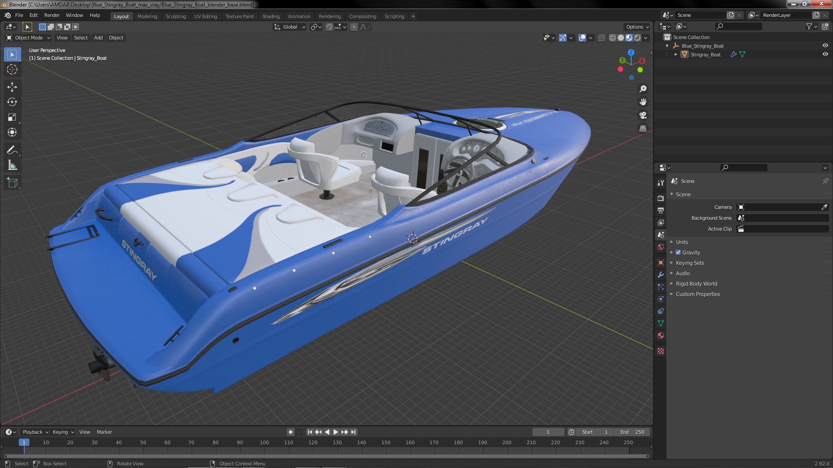The image size is (833, 468).
Task: Jump to the timeline end
Action: pyautogui.click(x=353, y=432)
